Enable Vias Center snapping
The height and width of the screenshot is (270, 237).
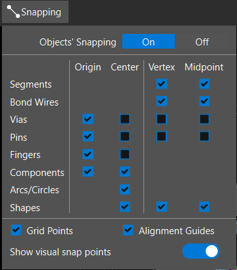[125, 119]
